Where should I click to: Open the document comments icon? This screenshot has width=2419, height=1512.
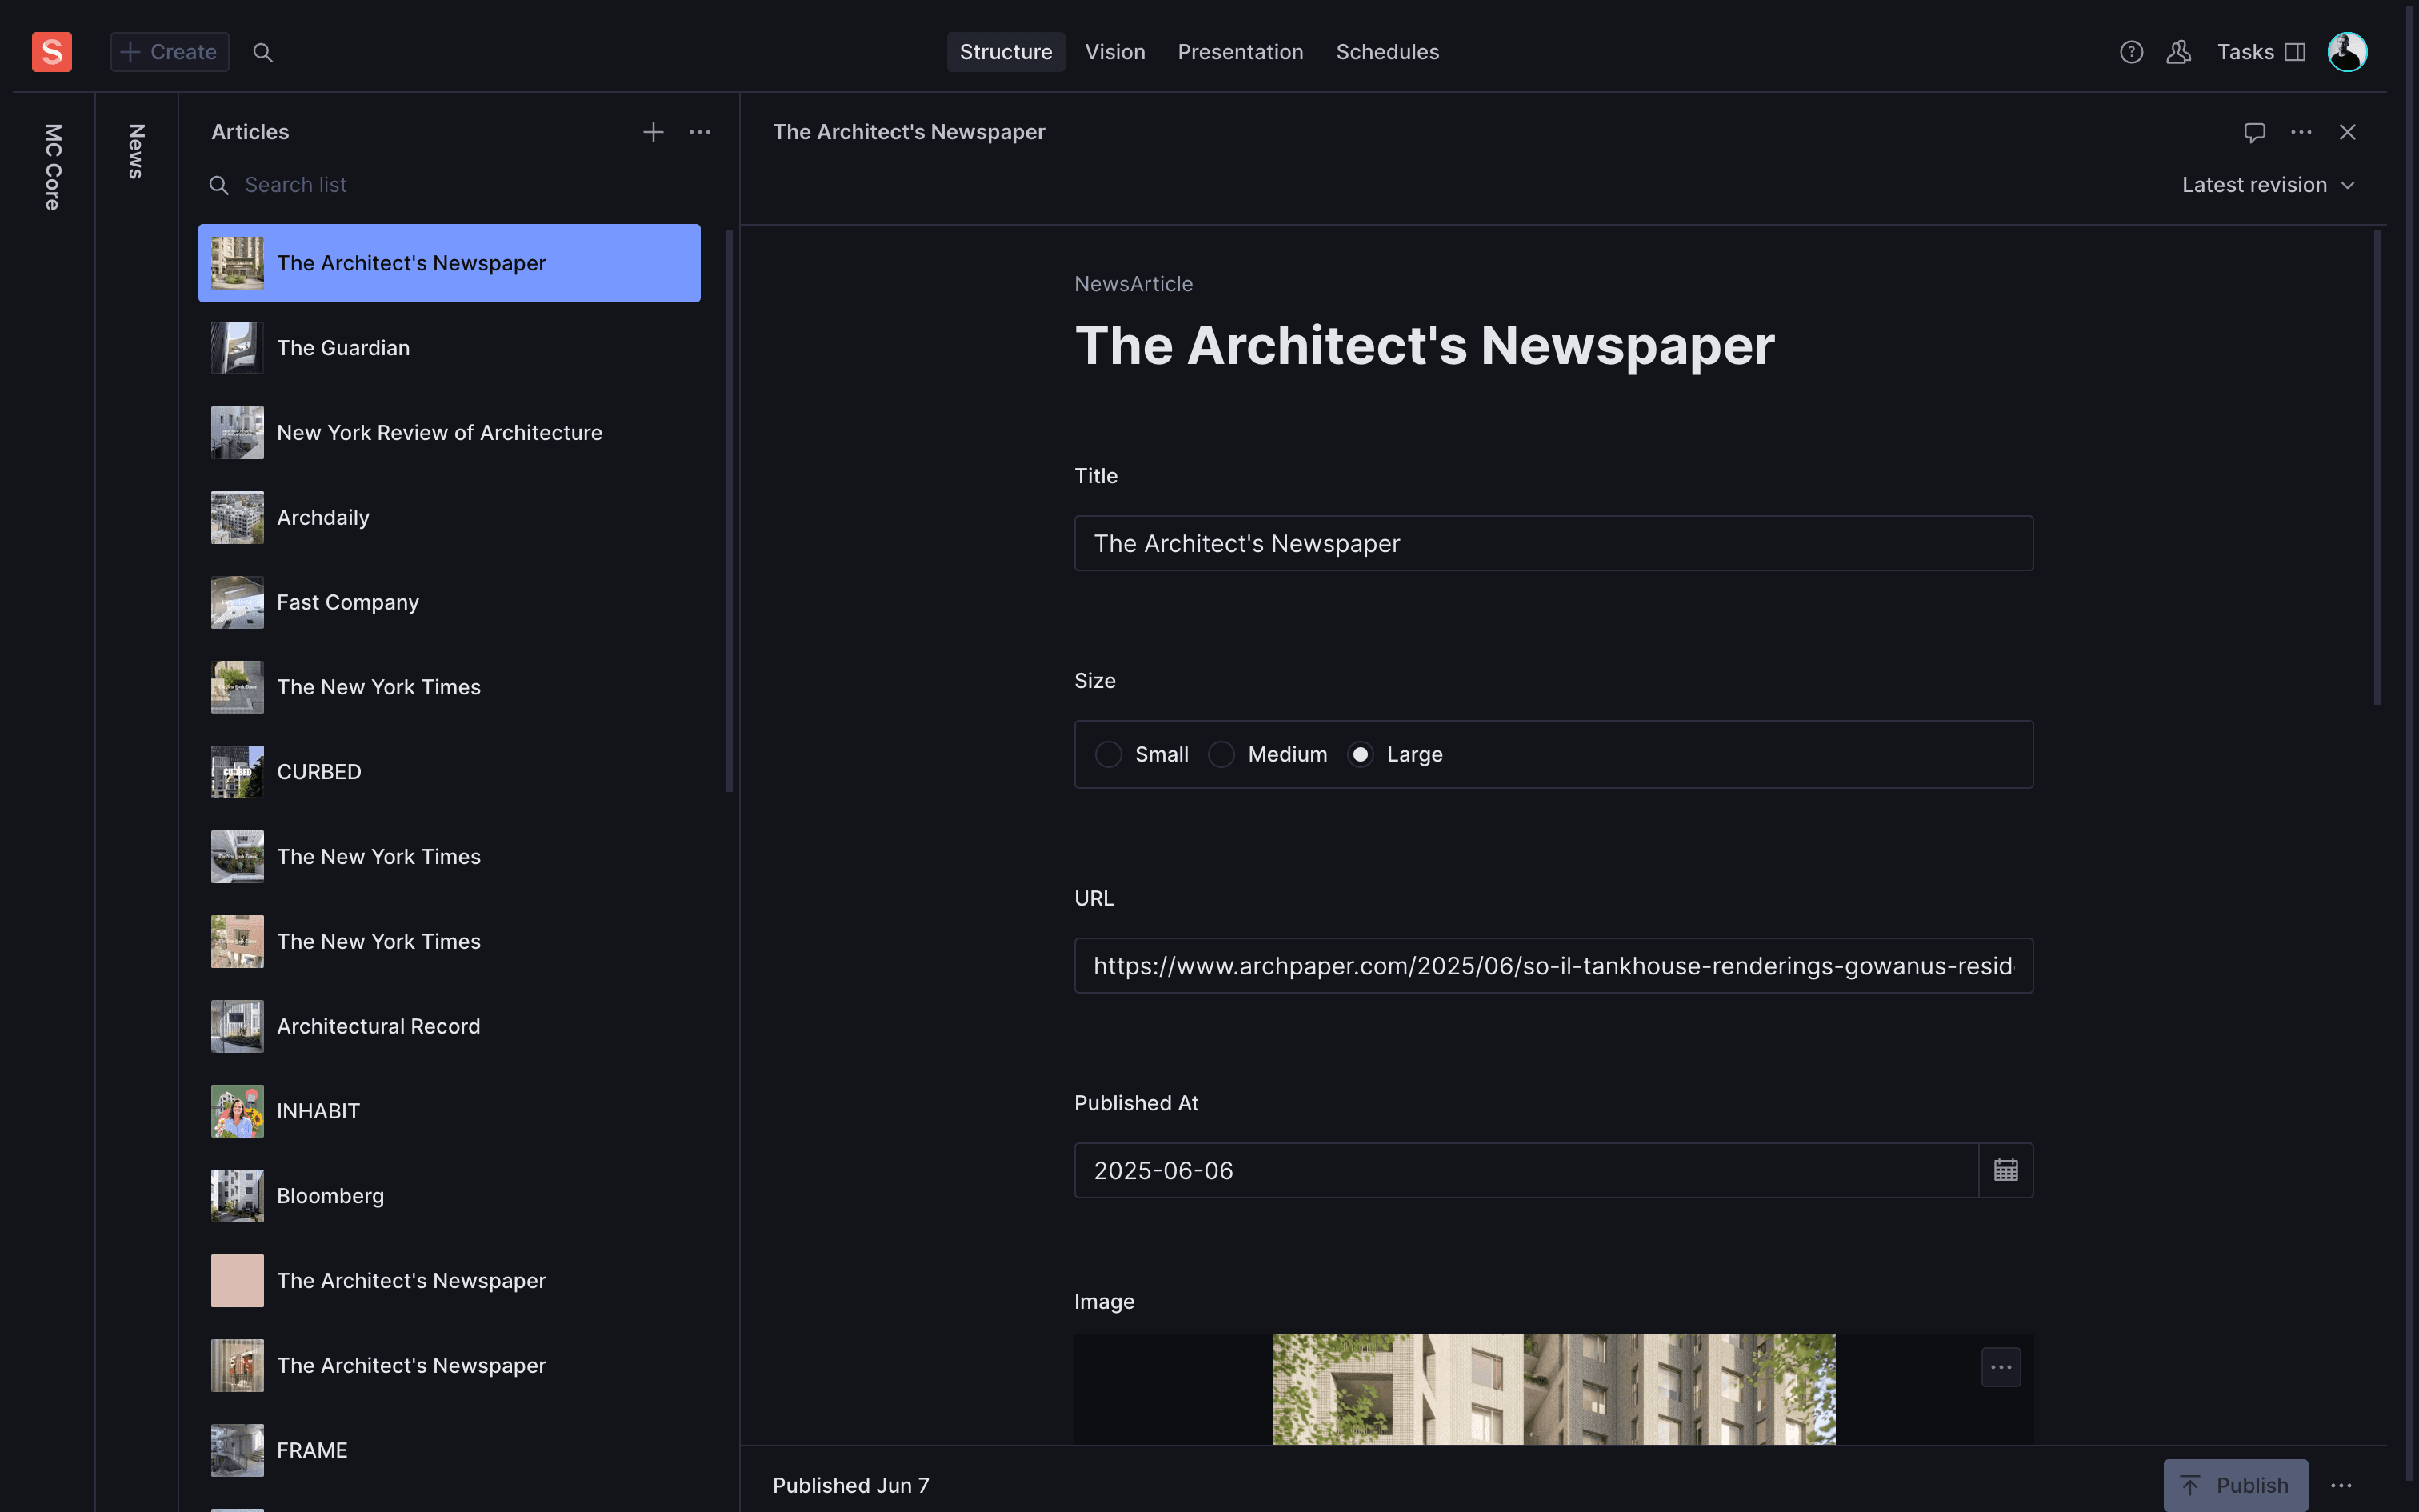(2254, 132)
